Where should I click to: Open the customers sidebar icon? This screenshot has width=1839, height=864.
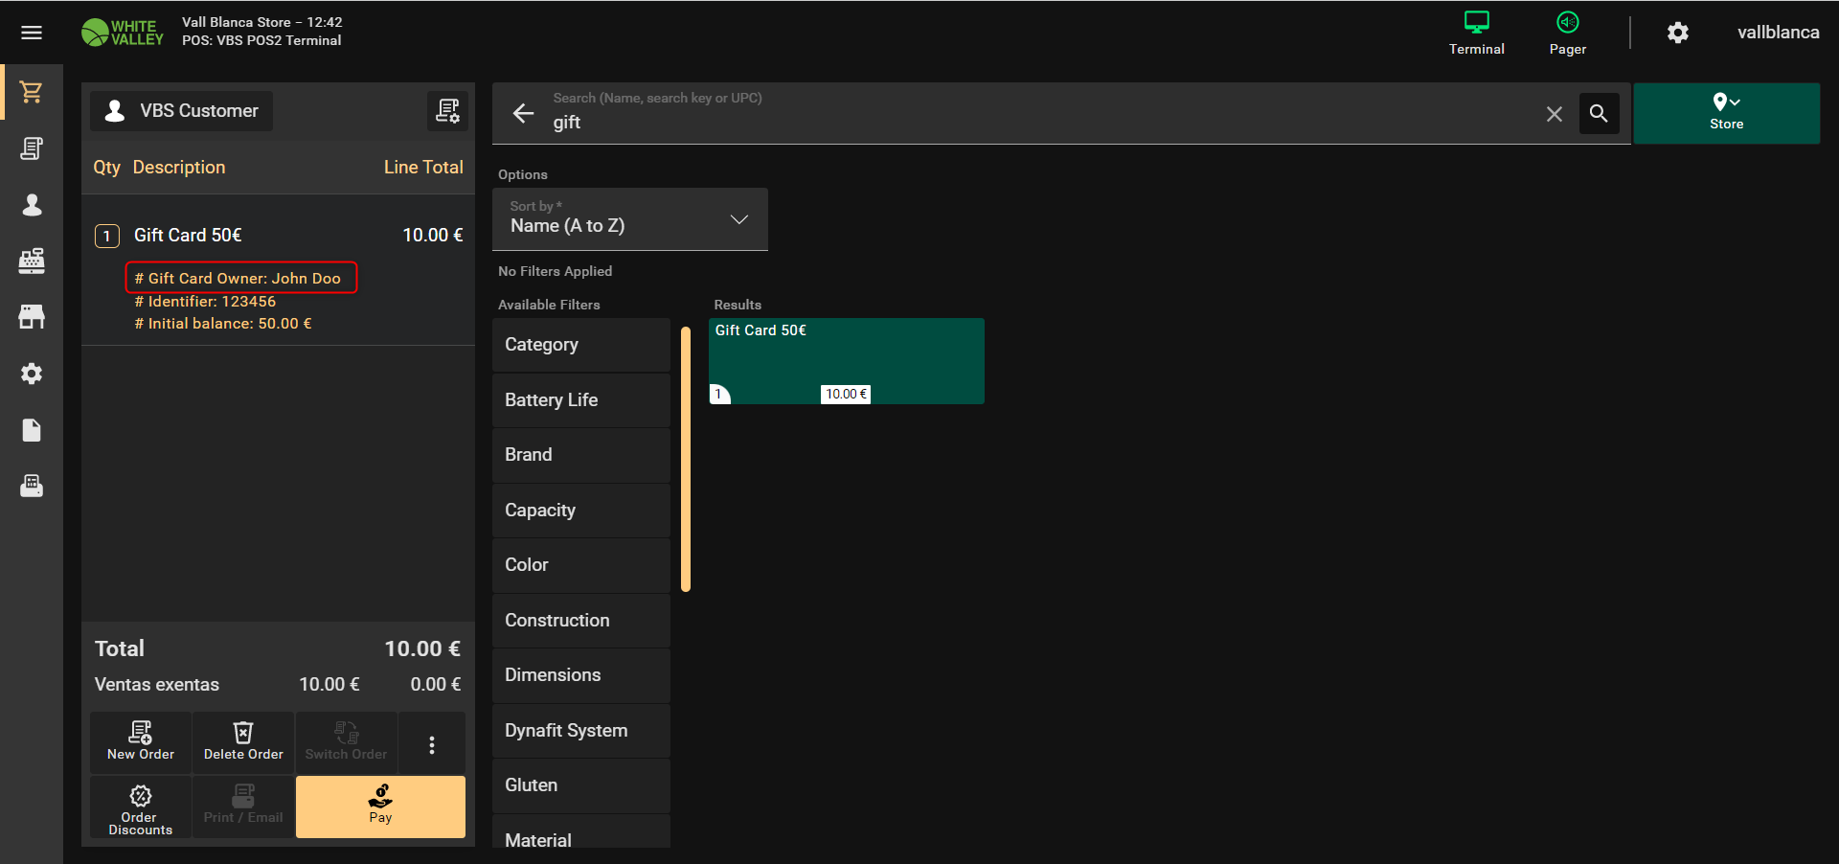pyautogui.click(x=32, y=205)
